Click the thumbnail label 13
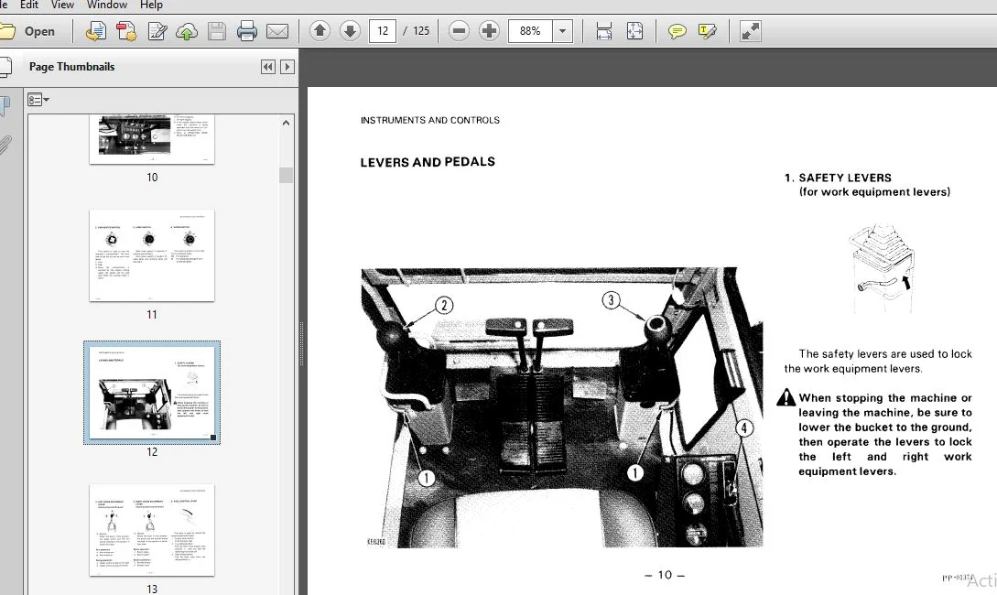 coord(152,590)
